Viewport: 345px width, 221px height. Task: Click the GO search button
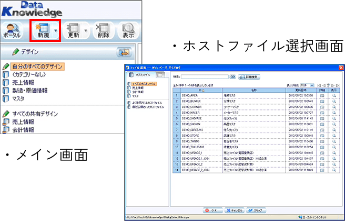coord(232,76)
